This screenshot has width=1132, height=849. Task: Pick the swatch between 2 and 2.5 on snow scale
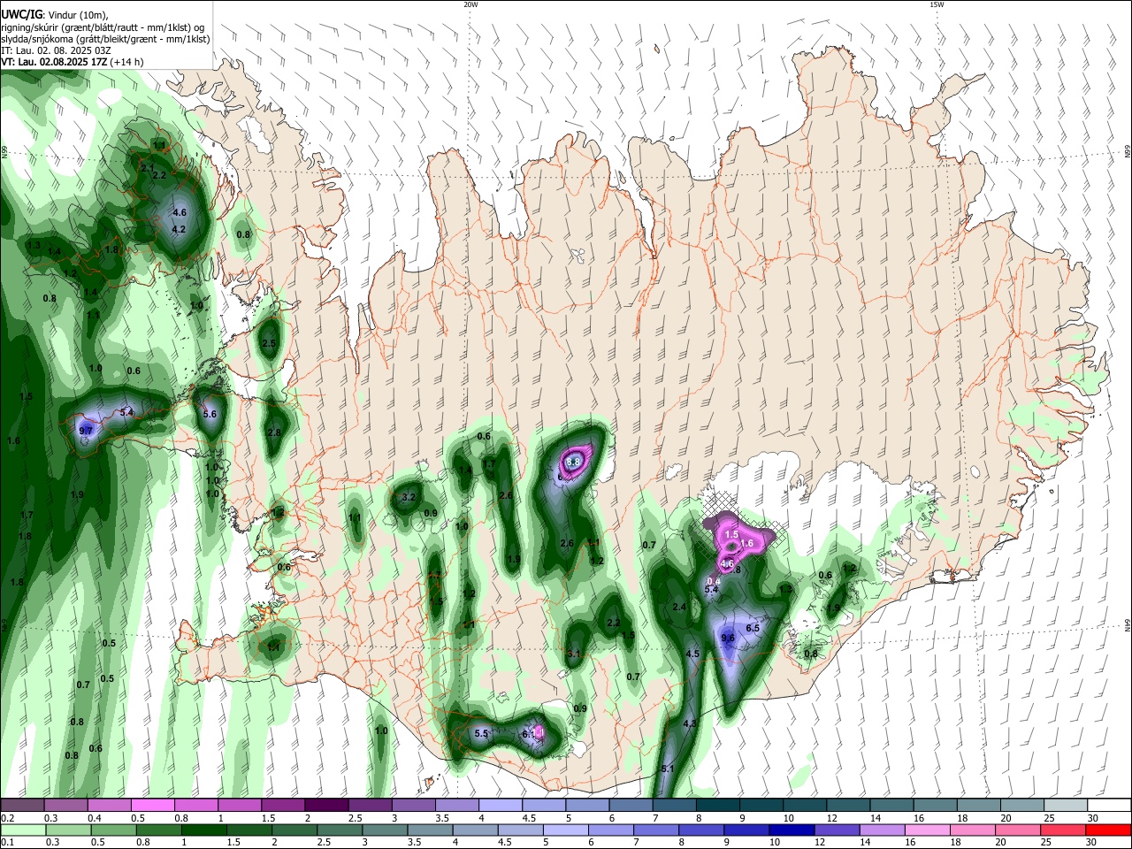tap(325, 805)
